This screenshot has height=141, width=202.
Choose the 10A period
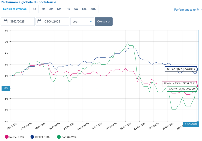click(84, 9)
